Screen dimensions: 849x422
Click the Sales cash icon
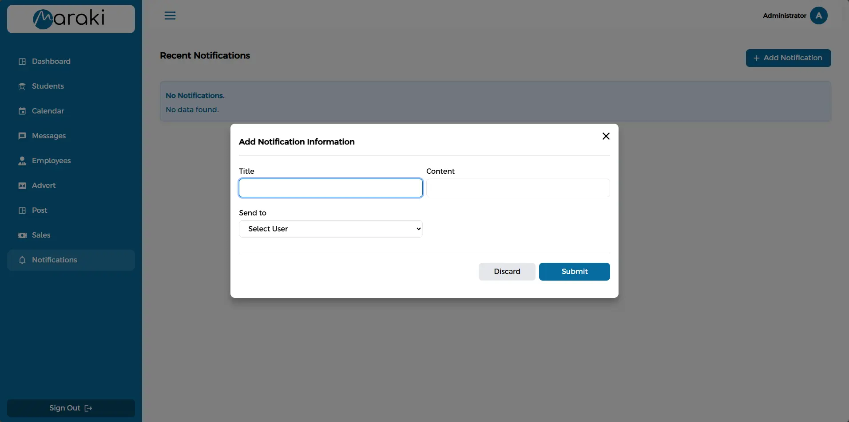coord(22,235)
